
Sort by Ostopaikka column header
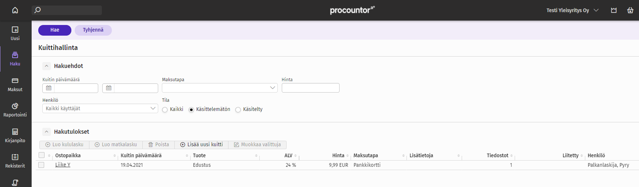tap(68, 155)
